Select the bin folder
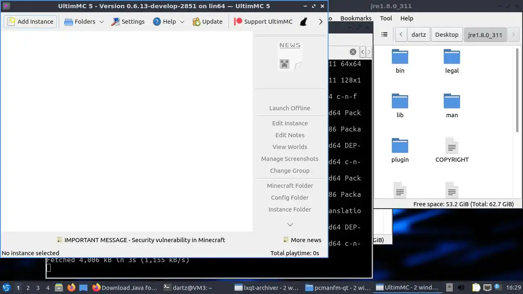The image size is (523, 294). tap(400, 61)
